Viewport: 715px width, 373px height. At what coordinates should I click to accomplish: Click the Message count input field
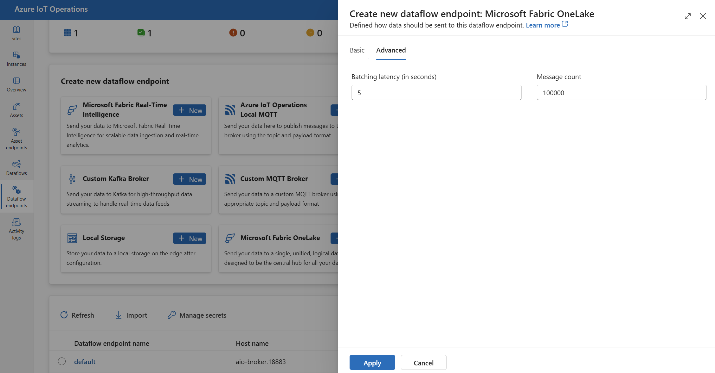click(x=622, y=93)
